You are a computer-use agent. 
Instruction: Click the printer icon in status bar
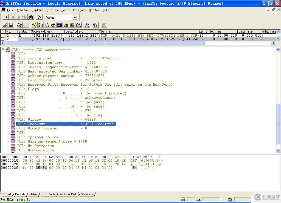(183, 199)
